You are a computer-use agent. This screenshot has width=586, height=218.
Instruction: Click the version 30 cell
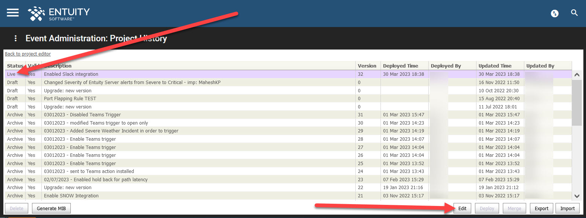[368, 123]
